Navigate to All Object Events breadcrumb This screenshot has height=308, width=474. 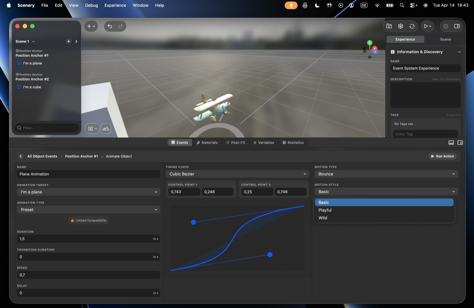42,156
